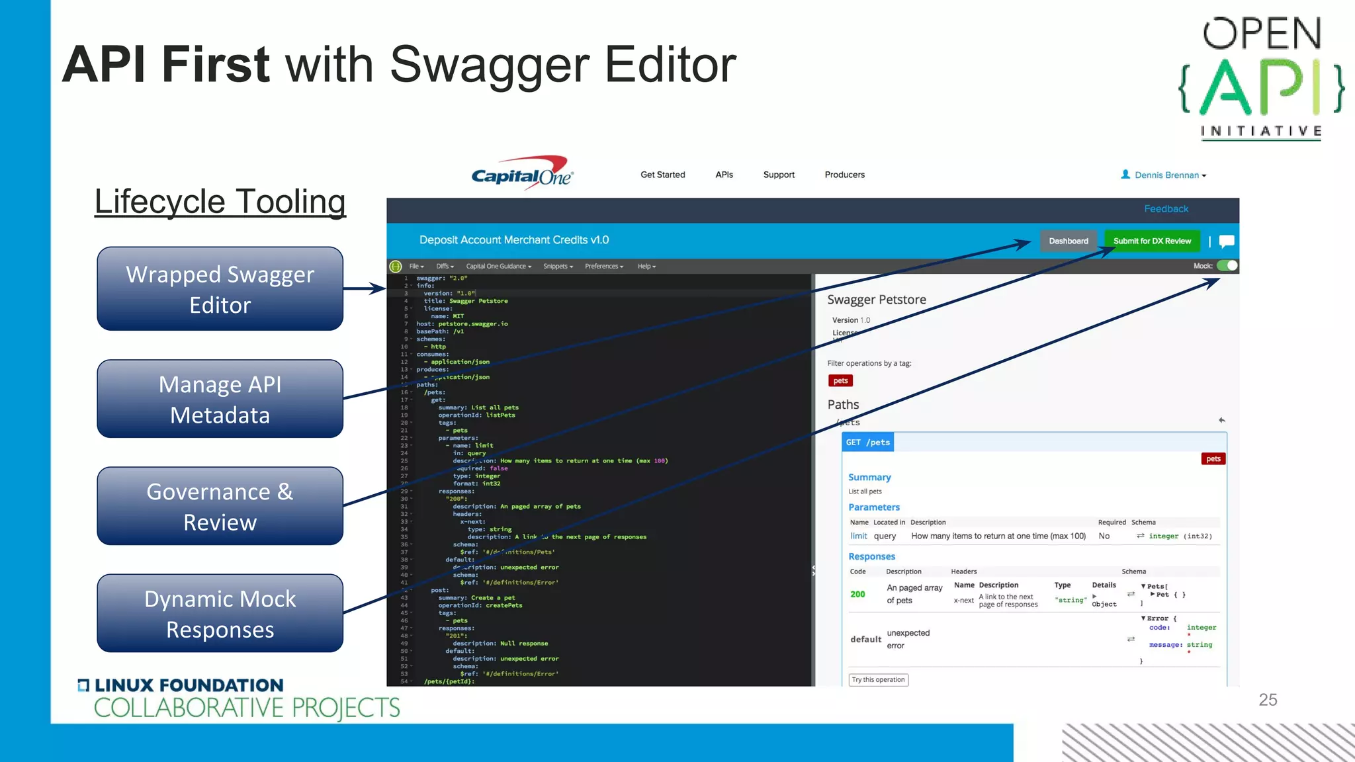Viewport: 1355px width, 762px height.
Task: Expand the x-next header Object details
Action: point(1095,597)
